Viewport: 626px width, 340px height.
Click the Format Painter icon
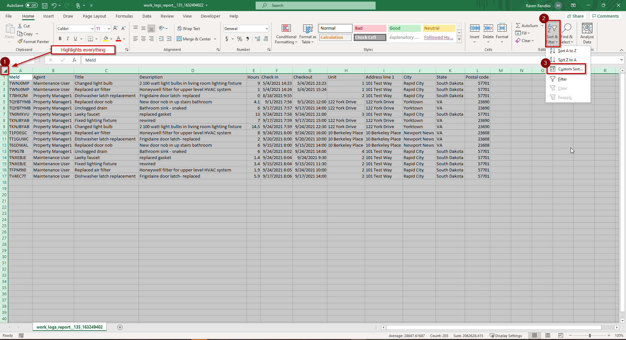[x=20, y=42]
